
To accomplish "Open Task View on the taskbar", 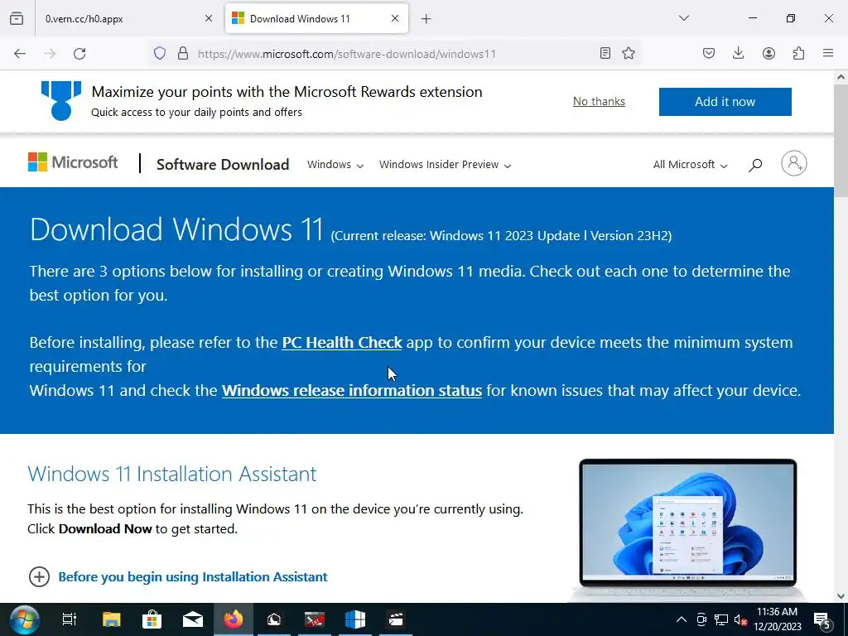I will (70, 619).
